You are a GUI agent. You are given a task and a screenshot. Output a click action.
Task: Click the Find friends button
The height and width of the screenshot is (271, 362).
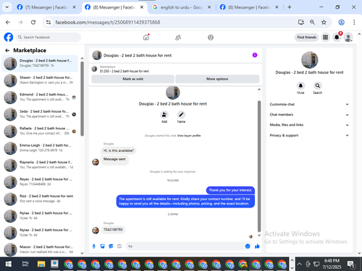tap(306, 38)
